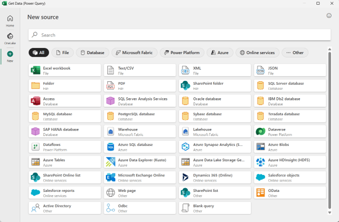Select SharePoint Online list connector
339x222 pixels.
point(65,178)
